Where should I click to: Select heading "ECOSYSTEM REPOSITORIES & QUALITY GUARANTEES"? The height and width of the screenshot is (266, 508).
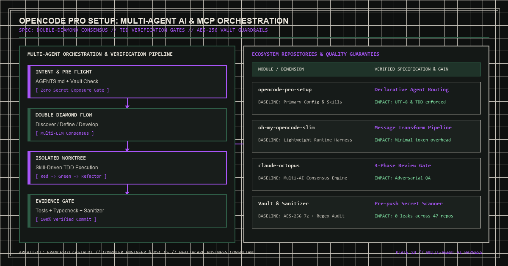315,54
